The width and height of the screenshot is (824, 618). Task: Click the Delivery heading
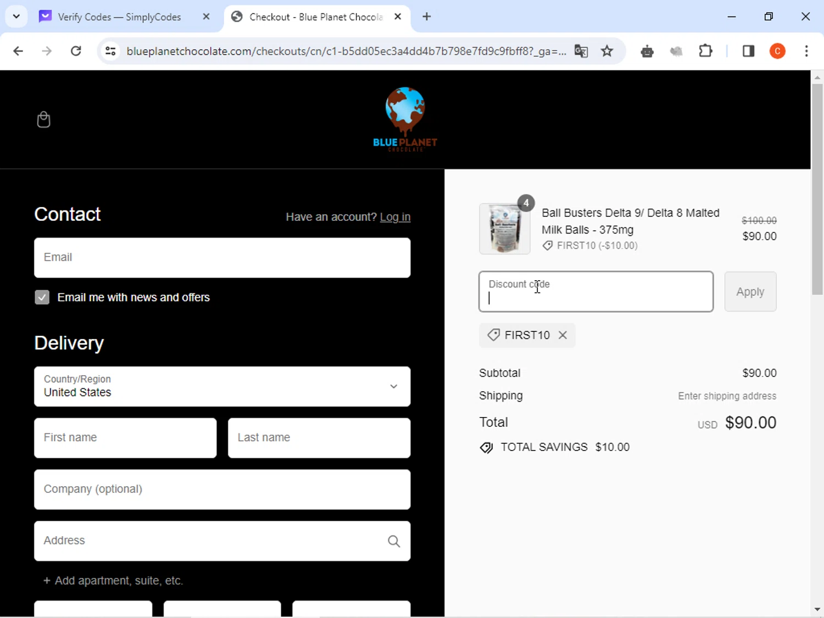[x=69, y=343]
